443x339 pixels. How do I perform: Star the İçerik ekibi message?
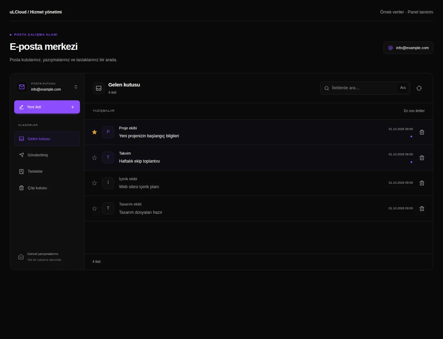point(94,183)
